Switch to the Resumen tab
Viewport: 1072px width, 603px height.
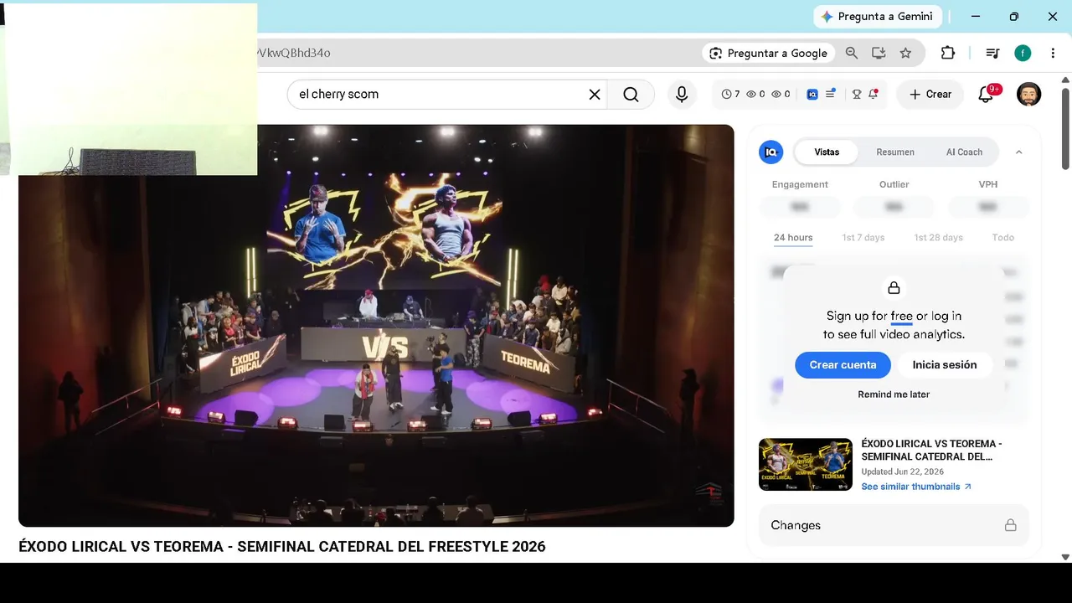pyautogui.click(x=895, y=152)
